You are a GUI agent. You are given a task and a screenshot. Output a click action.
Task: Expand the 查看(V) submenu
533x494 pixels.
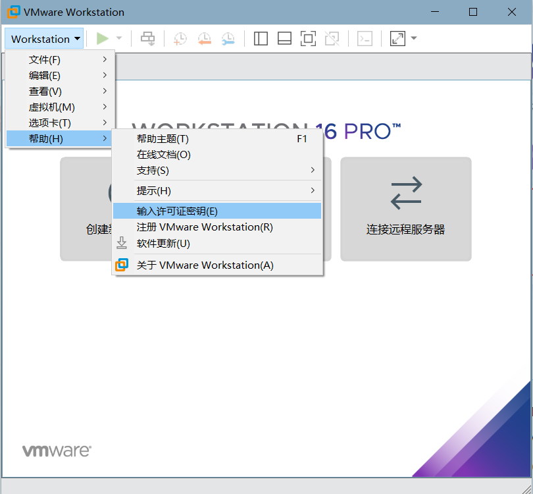(60, 91)
